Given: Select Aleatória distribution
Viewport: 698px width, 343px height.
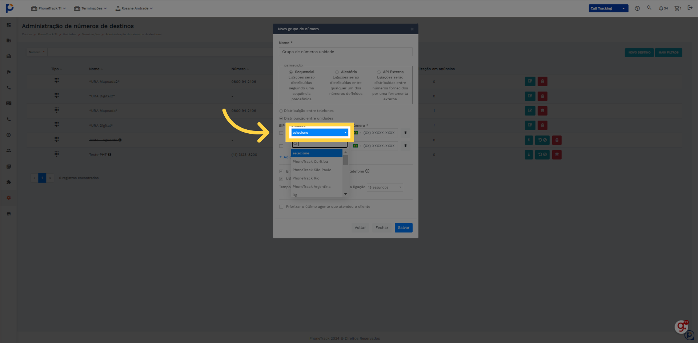Looking at the screenshot, I should [337, 72].
